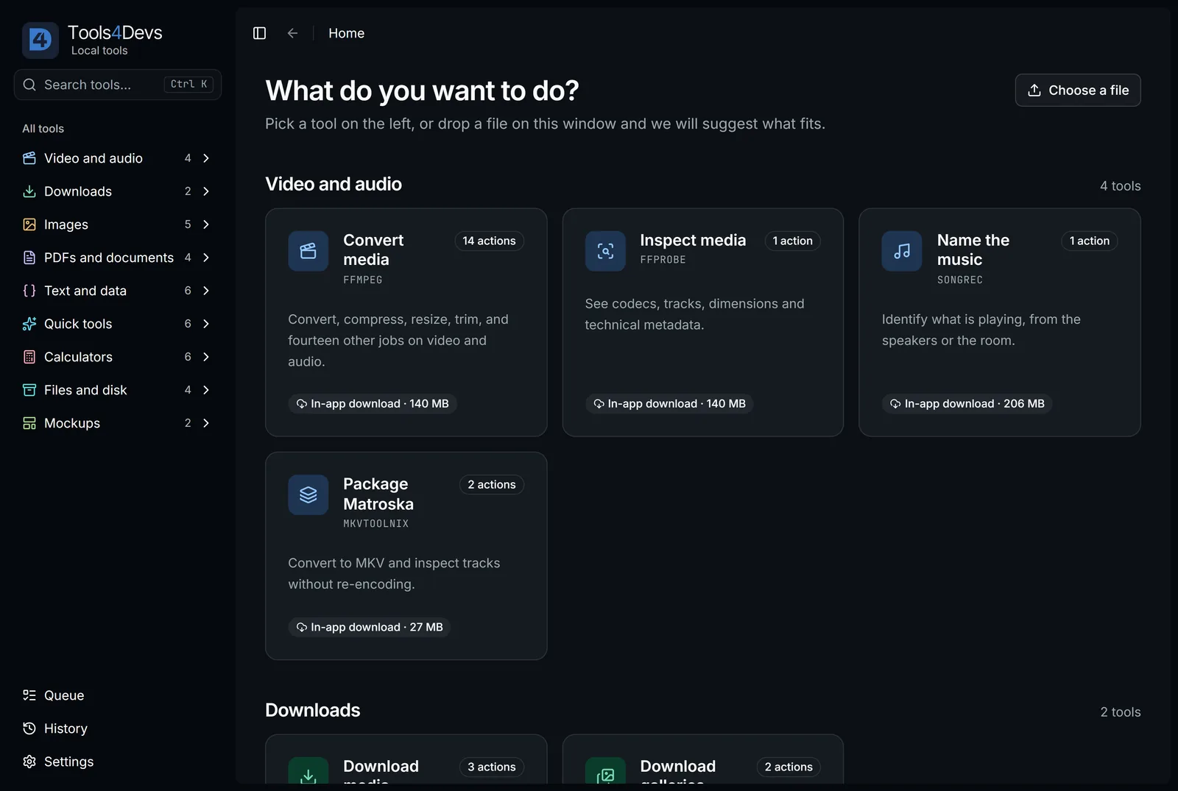Click the Calculators sidebar icon
1178x791 pixels.
coord(29,357)
